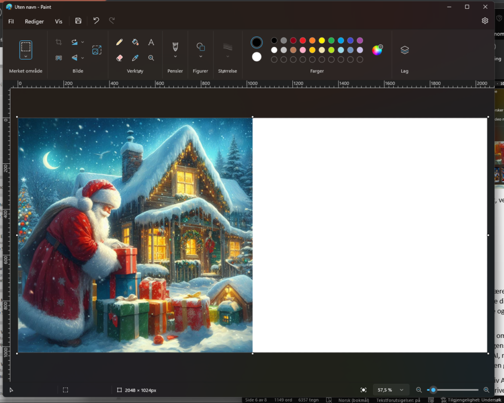504x403 pixels.
Task: Open the zoom percentage dropdown showing 57,5 %
Action: coord(391,390)
